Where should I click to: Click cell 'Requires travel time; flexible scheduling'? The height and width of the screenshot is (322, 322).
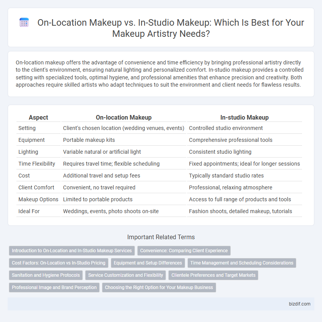(111, 164)
